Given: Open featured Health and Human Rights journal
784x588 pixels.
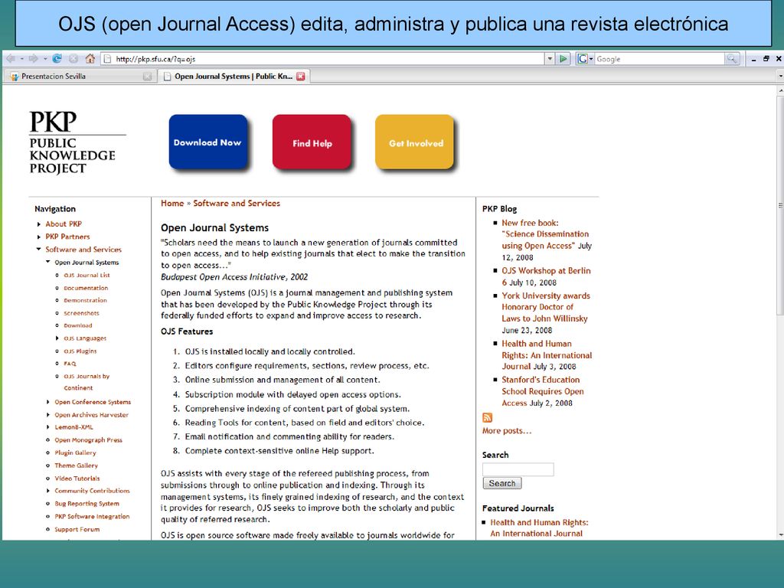Looking at the screenshot, I should click(x=539, y=528).
